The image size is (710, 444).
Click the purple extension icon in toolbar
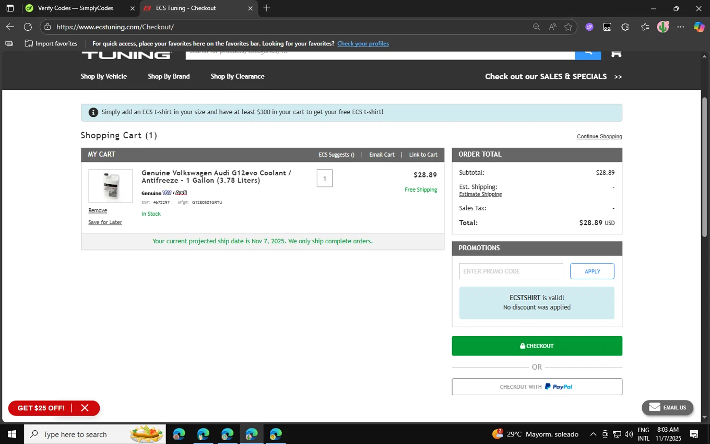tap(589, 27)
